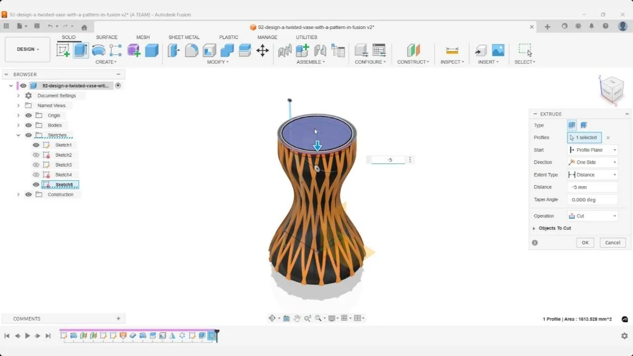This screenshot has height=356, width=633.
Task: Click the Pan hand tool
Action: pyautogui.click(x=297, y=318)
